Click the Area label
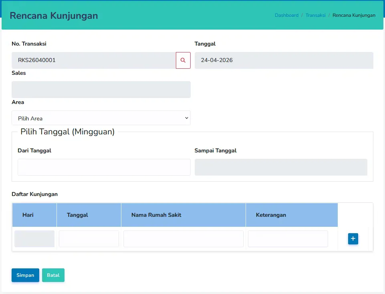Screen dimensions: 385x294 tap(18, 102)
